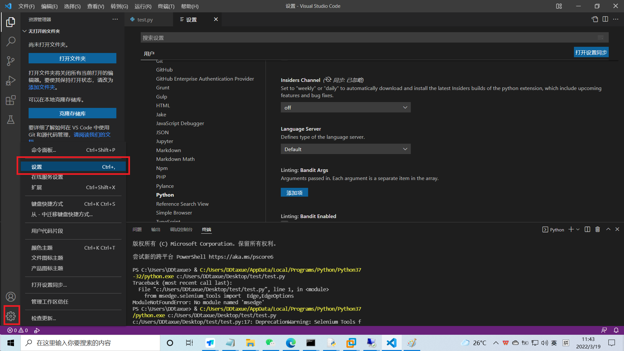Click the Windows Start button

(10, 343)
